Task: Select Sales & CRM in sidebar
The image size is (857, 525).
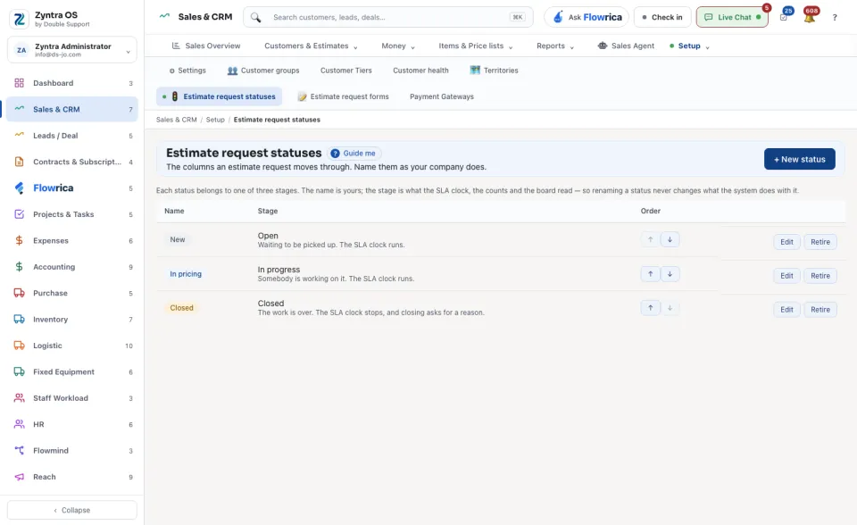Action: [72, 109]
